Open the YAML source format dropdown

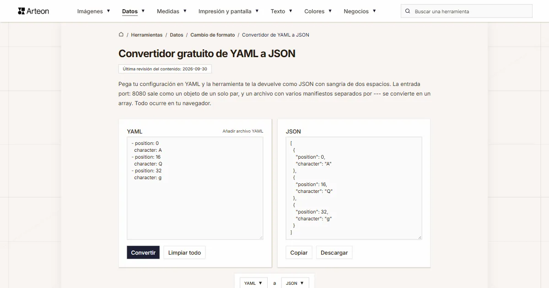[x=253, y=283]
